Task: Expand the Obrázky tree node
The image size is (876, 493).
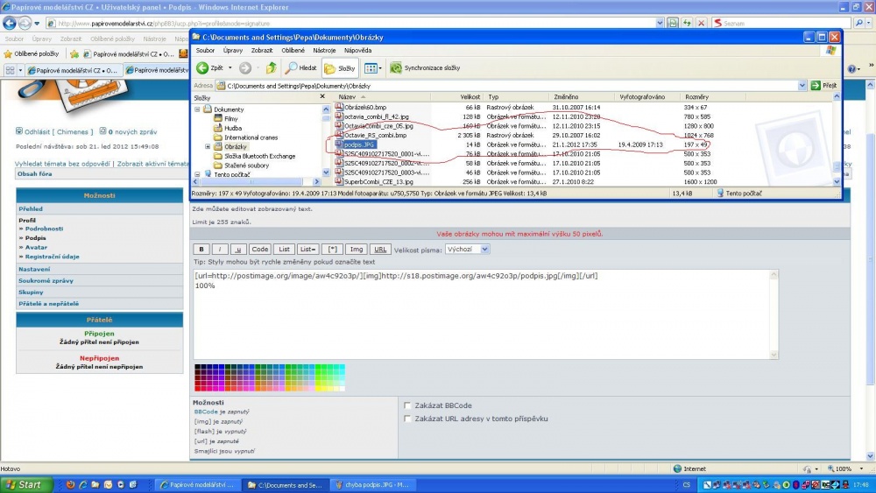Action: tap(208, 146)
